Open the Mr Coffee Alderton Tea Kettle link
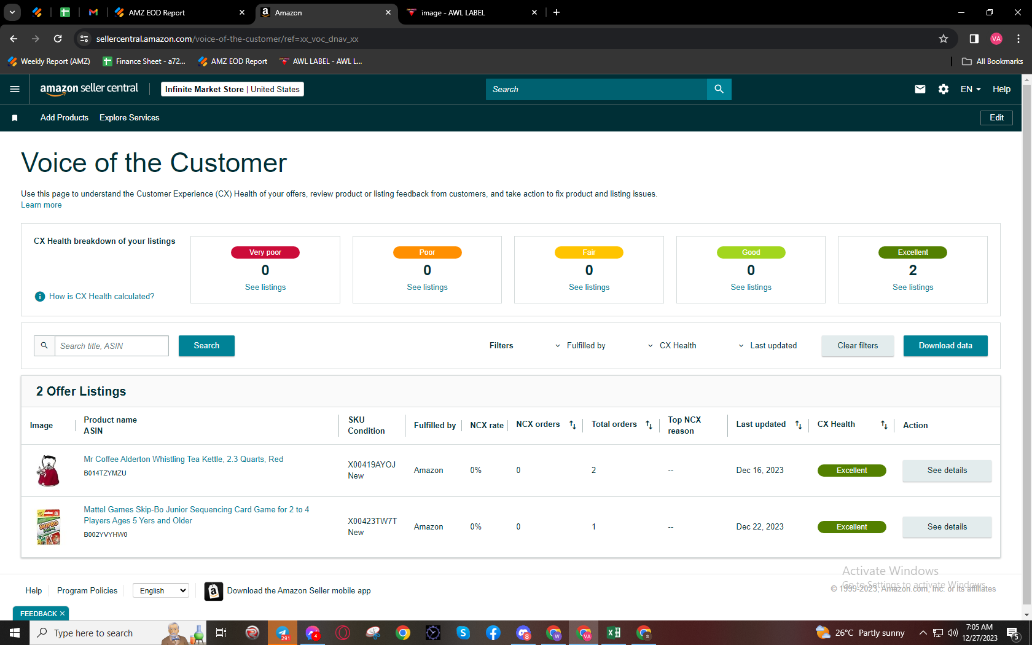 [184, 459]
